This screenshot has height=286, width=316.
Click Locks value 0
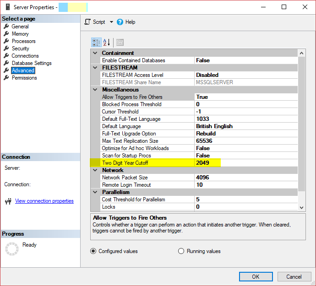(x=246, y=207)
